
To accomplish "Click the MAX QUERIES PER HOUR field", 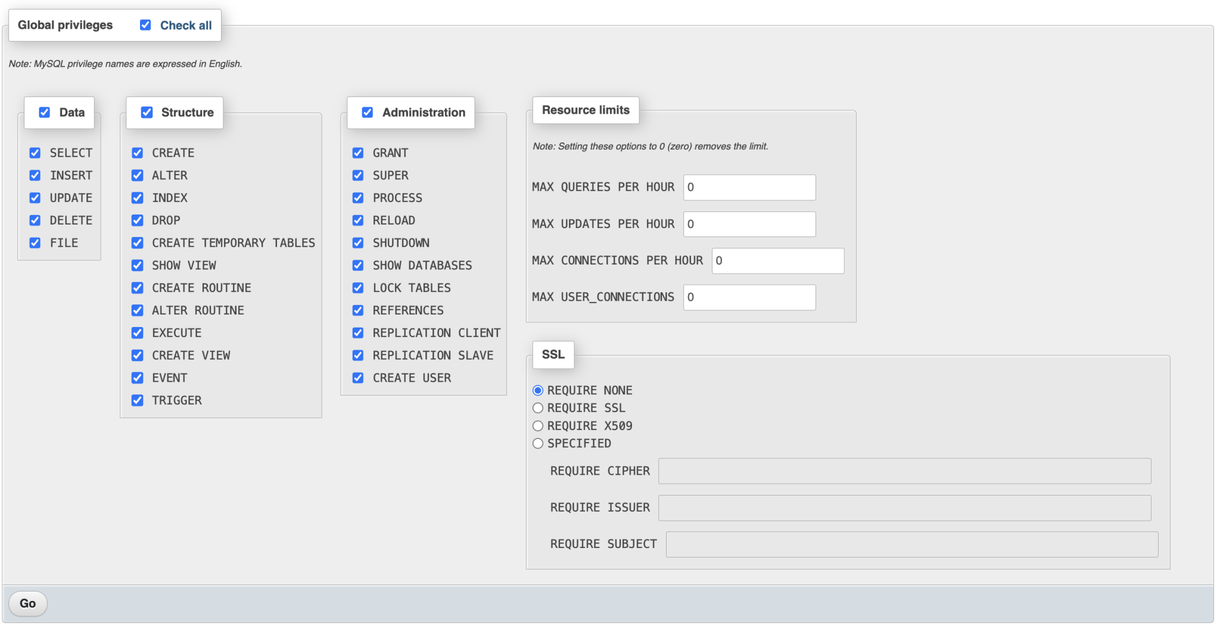I will pyautogui.click(x=749, y=187).
